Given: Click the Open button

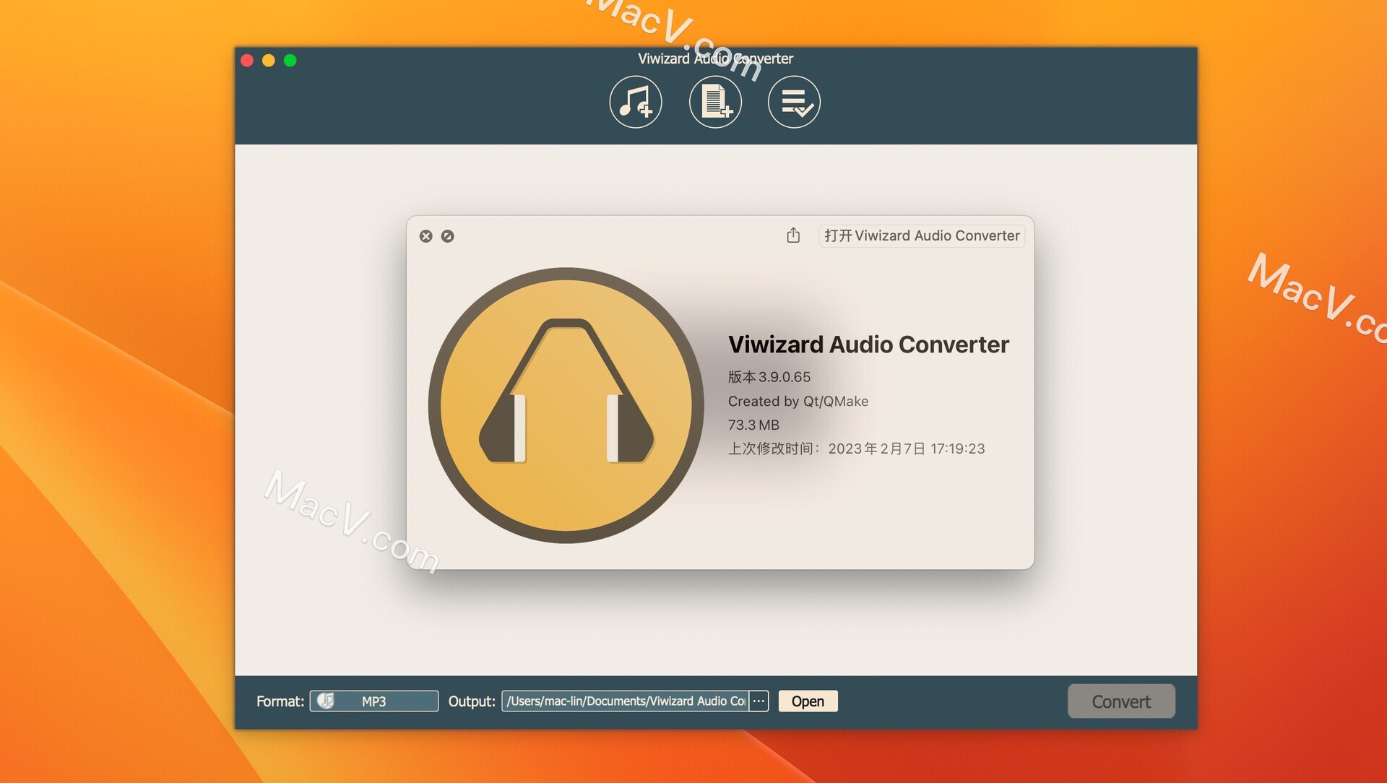Looking at the screenshot, I should (x=808, y=701).
